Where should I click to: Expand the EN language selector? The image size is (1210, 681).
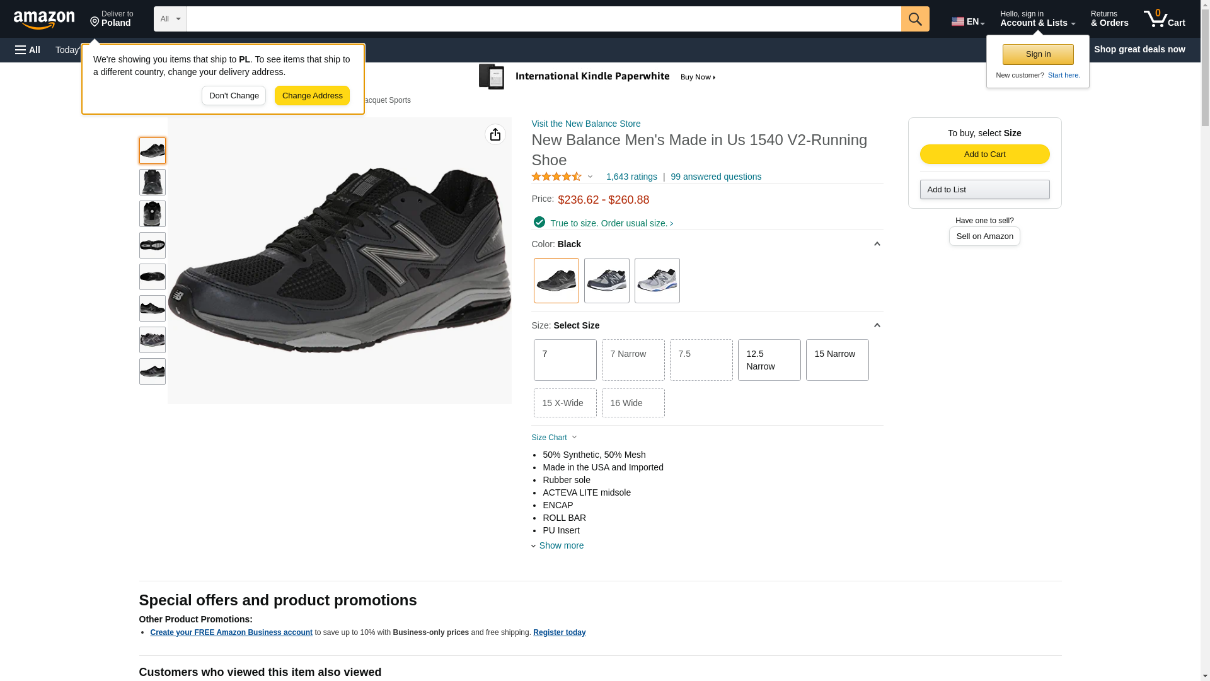[967, 21]
